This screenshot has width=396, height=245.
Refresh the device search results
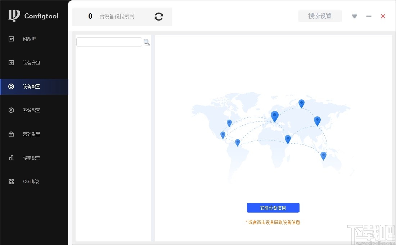tap(158, 17)
